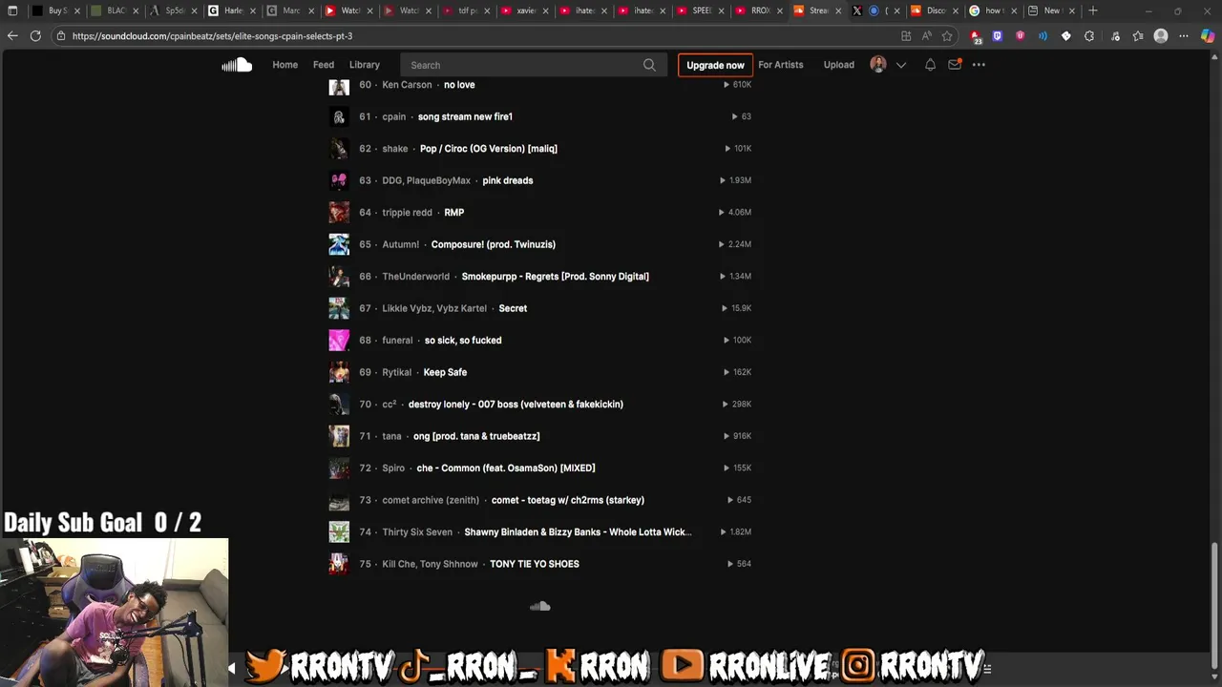Click the SoundCloud logo in the header
Viewport: 1222px width, 687px height.
point(237,65)
